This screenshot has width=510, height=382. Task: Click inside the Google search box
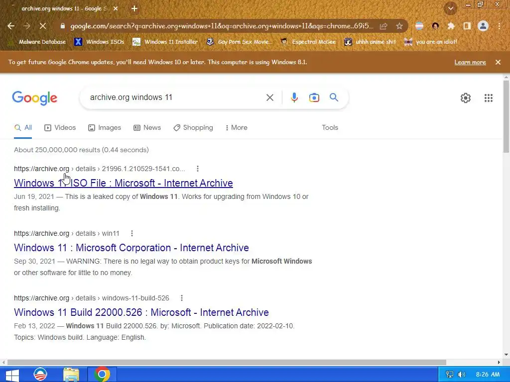(176, 97)
